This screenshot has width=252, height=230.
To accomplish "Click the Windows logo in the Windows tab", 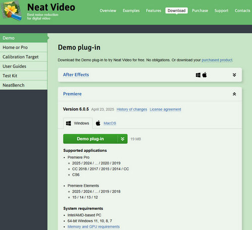I will tap(68, 124).
